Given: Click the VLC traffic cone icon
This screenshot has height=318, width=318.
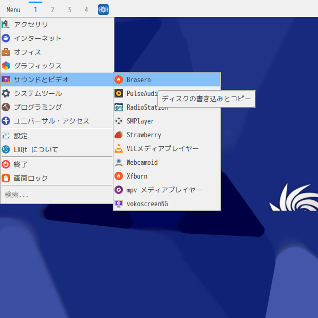Looking at the screenshot, I should click(x=119, y=148).
